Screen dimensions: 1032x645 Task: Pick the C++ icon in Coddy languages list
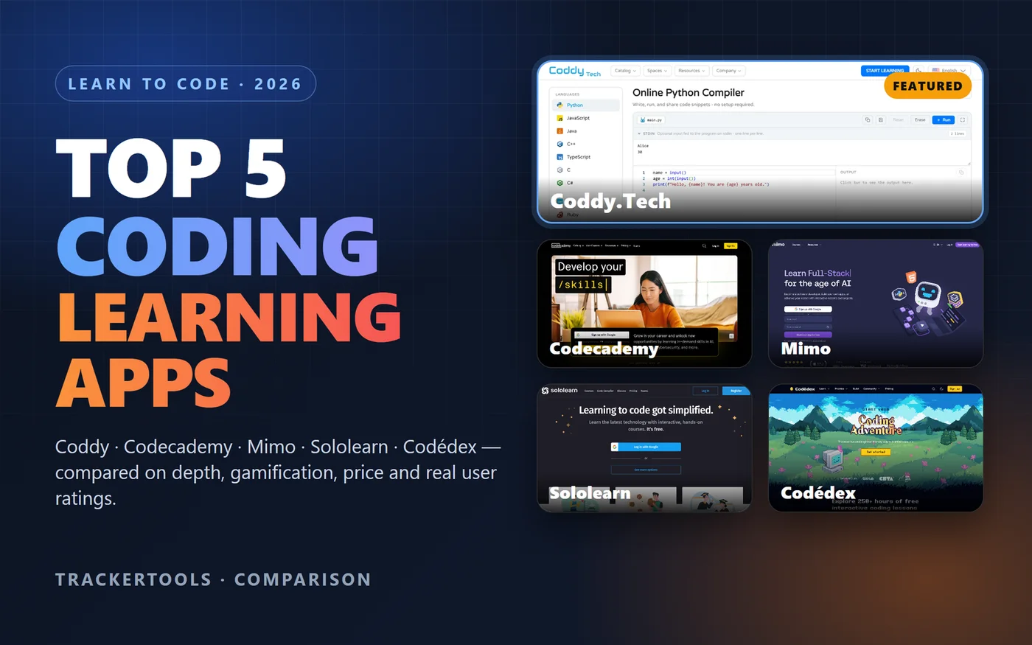pos(560,144)
